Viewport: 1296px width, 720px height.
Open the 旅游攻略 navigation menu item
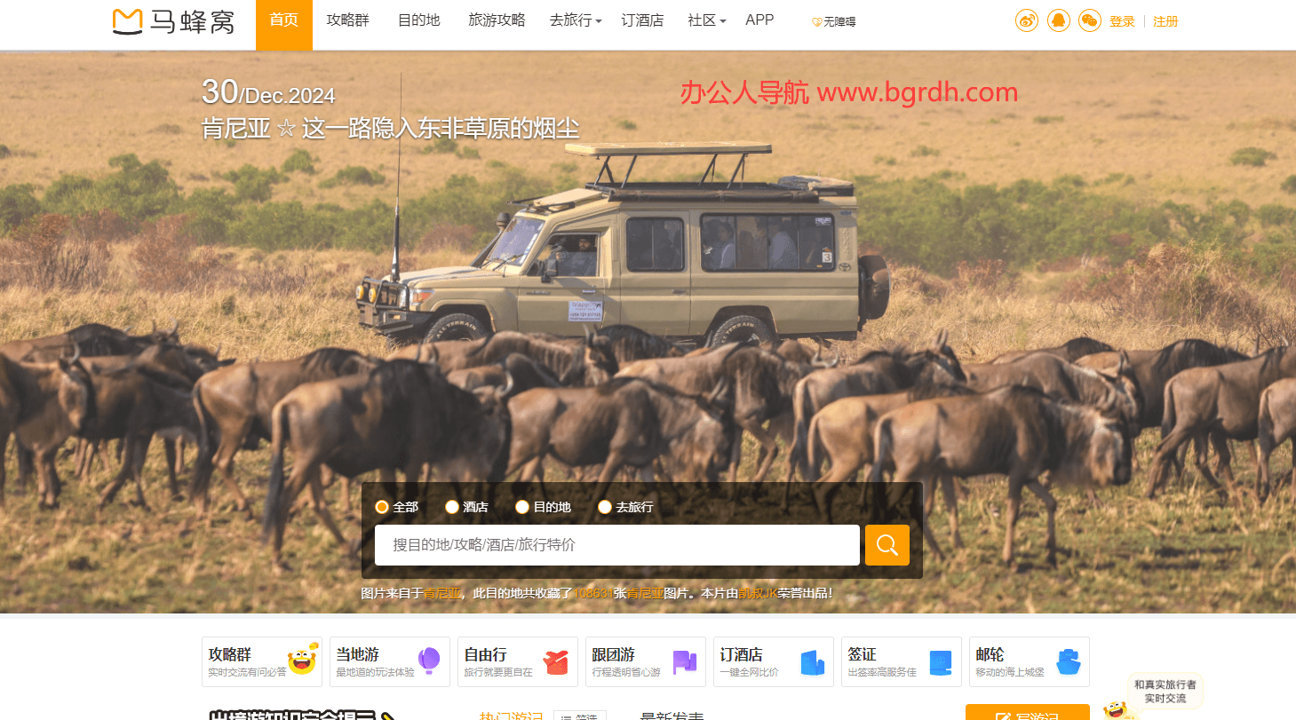[497, 20]
